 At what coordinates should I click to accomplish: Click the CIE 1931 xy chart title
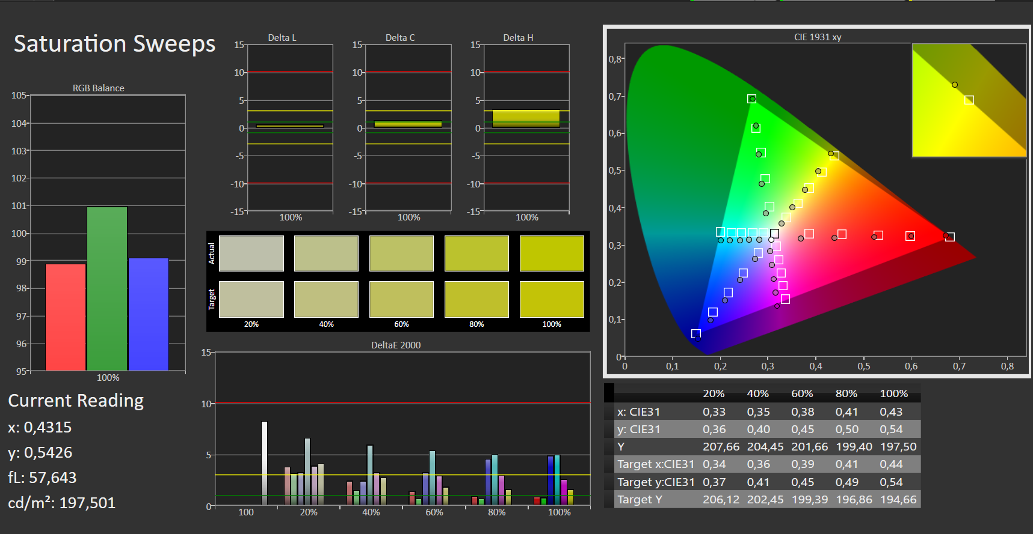tap(817, 37)
